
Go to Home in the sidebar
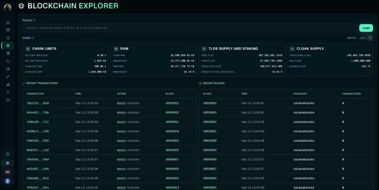pos(8,23)
